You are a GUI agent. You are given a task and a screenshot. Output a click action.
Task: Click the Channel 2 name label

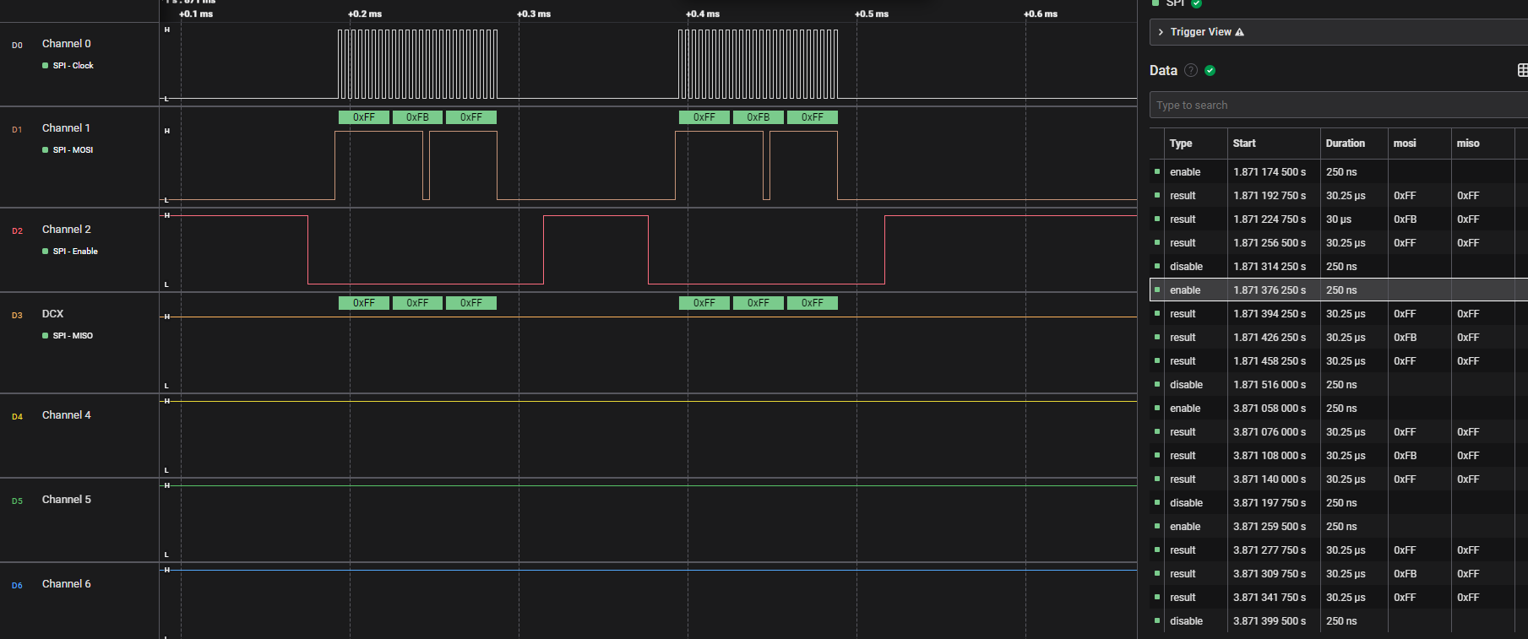click(67, 230)
